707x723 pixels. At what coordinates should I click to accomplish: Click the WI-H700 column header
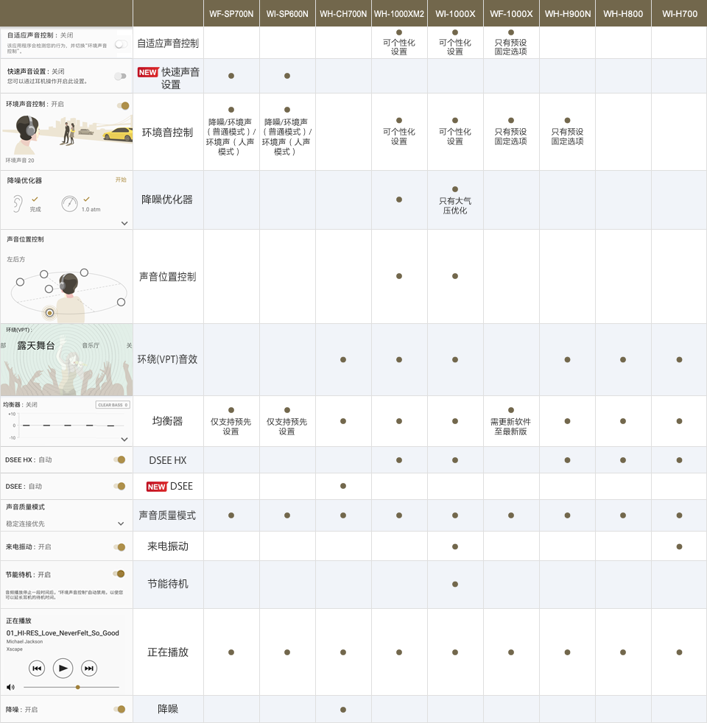click(679, 14)
